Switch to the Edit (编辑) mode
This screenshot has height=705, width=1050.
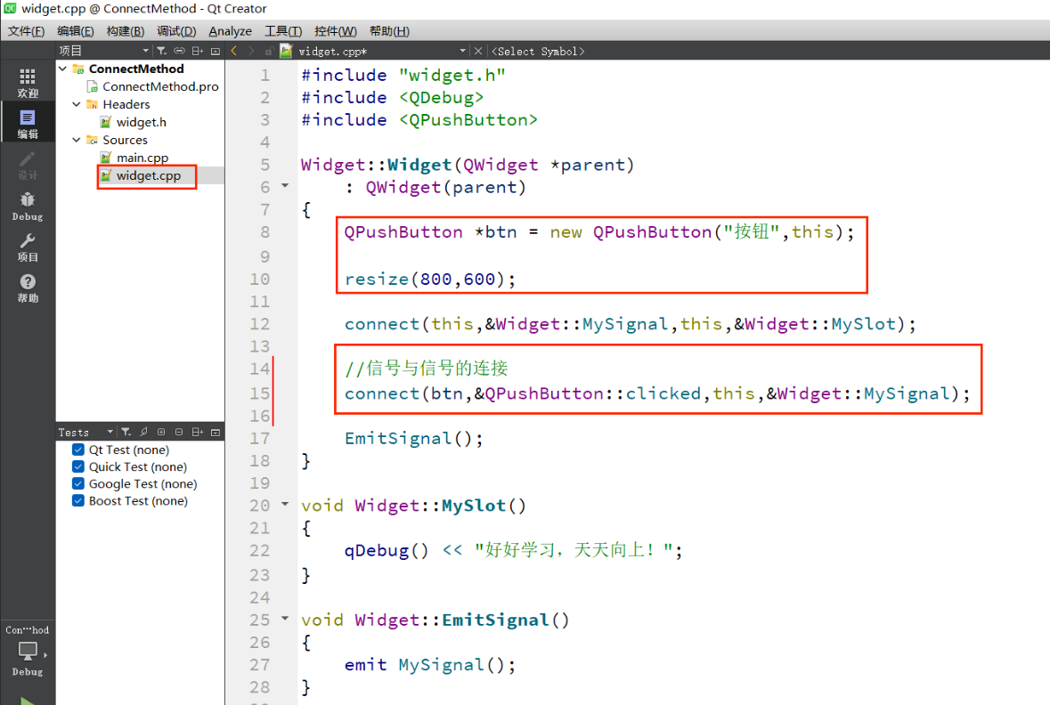[x=28, y=124]
